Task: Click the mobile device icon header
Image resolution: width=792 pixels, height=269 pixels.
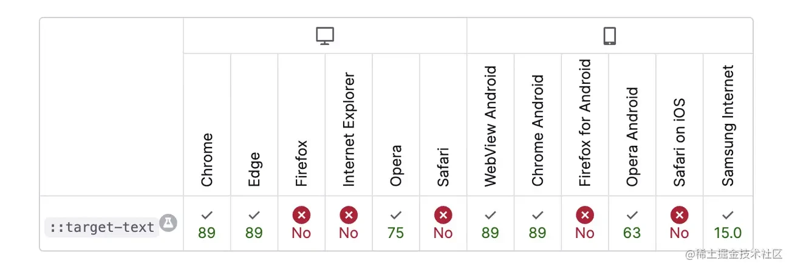Action: click(x=610, y=36)
